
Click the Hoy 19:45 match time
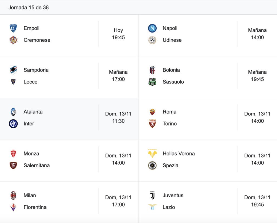coord(118,34)
